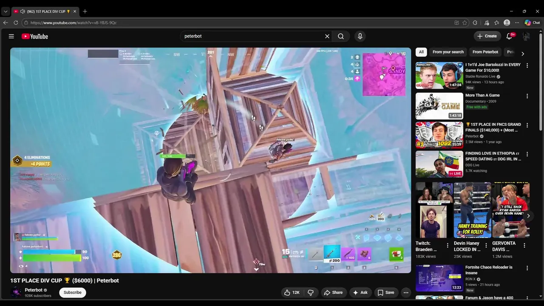Viewport: 544px width, 306px height.
Task: Subscribe to Peterbot
Action: (73, 292)
